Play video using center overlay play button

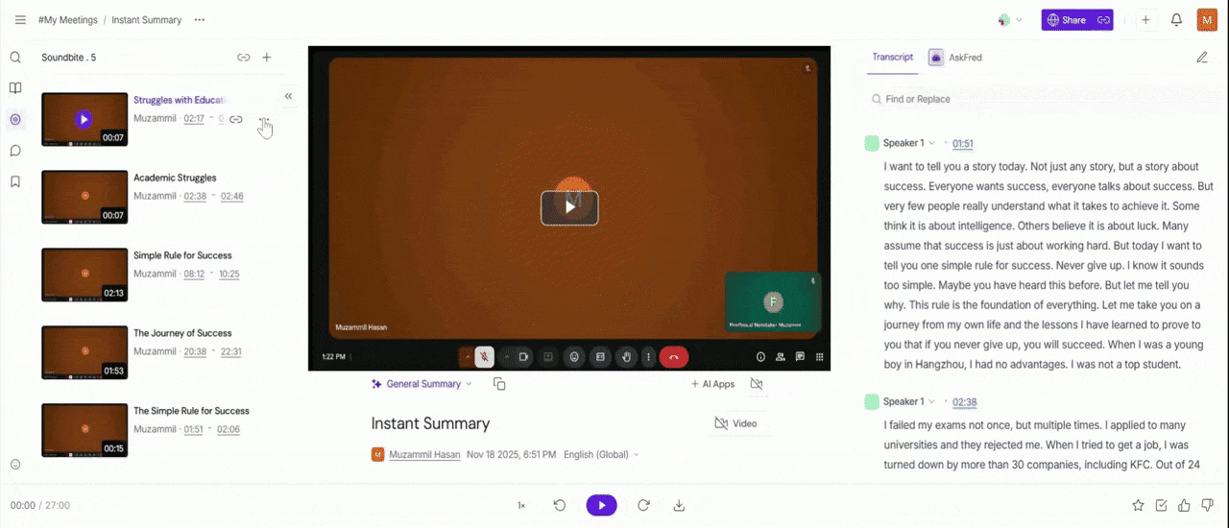pos(569,207)
